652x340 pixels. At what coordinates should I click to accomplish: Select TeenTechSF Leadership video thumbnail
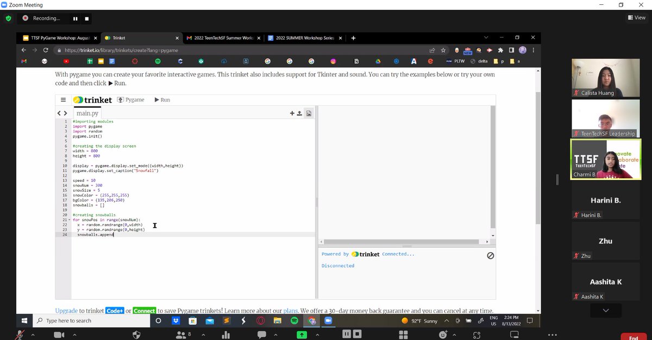click(x=605, y=118)
